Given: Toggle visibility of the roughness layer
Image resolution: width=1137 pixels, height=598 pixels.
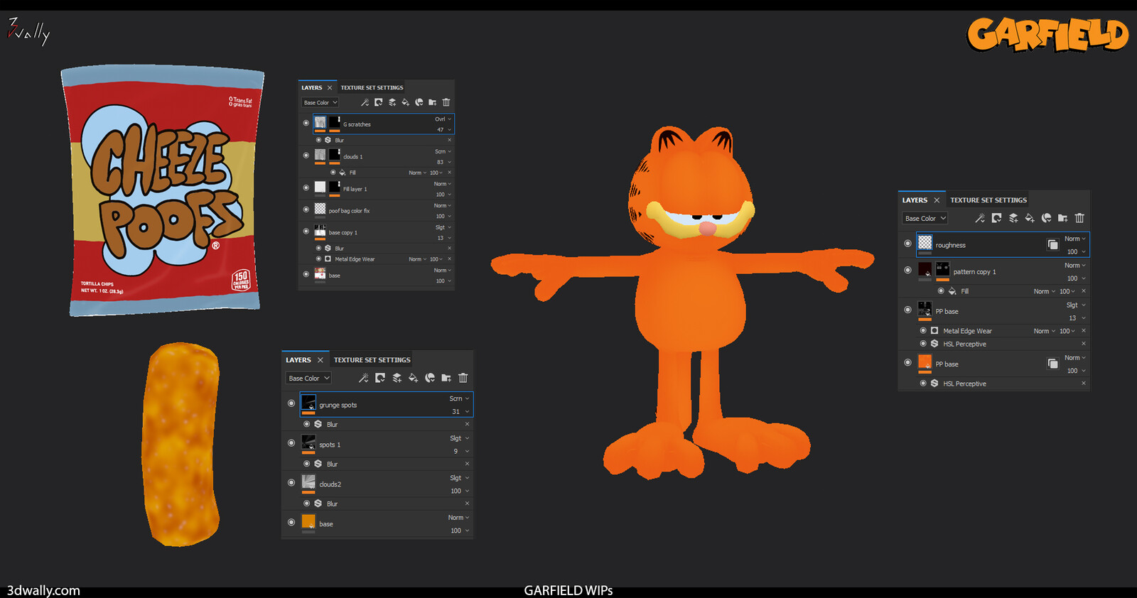Looking at the screenshot, I should click(907, 244).
